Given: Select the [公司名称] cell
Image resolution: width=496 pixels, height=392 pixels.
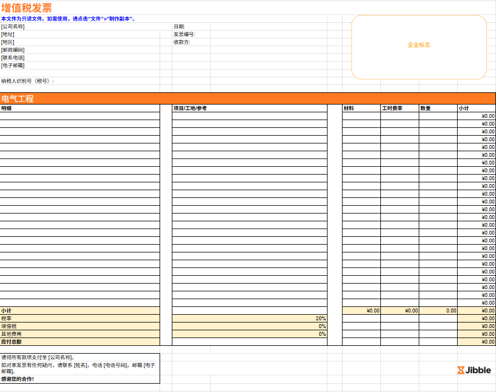Looking at the screenshot, I should click(13, 27).
